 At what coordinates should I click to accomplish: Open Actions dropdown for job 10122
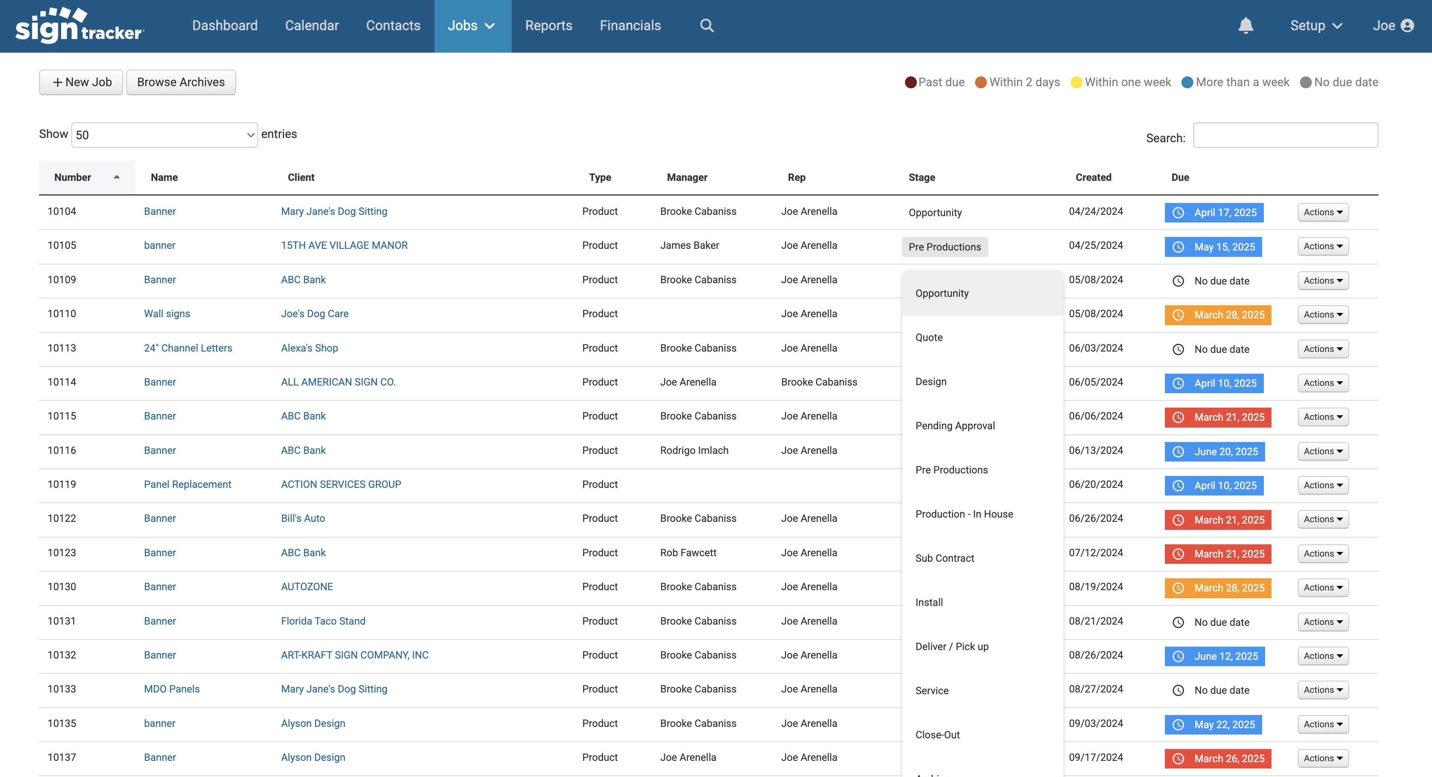pos(1323,519)
